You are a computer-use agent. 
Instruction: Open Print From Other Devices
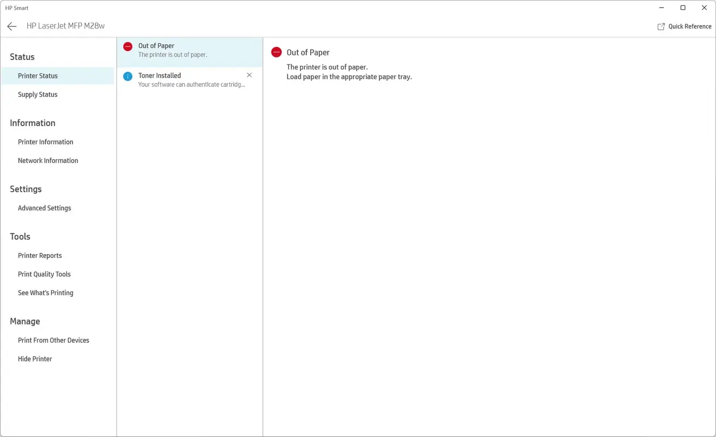click(x=53, y=340)
